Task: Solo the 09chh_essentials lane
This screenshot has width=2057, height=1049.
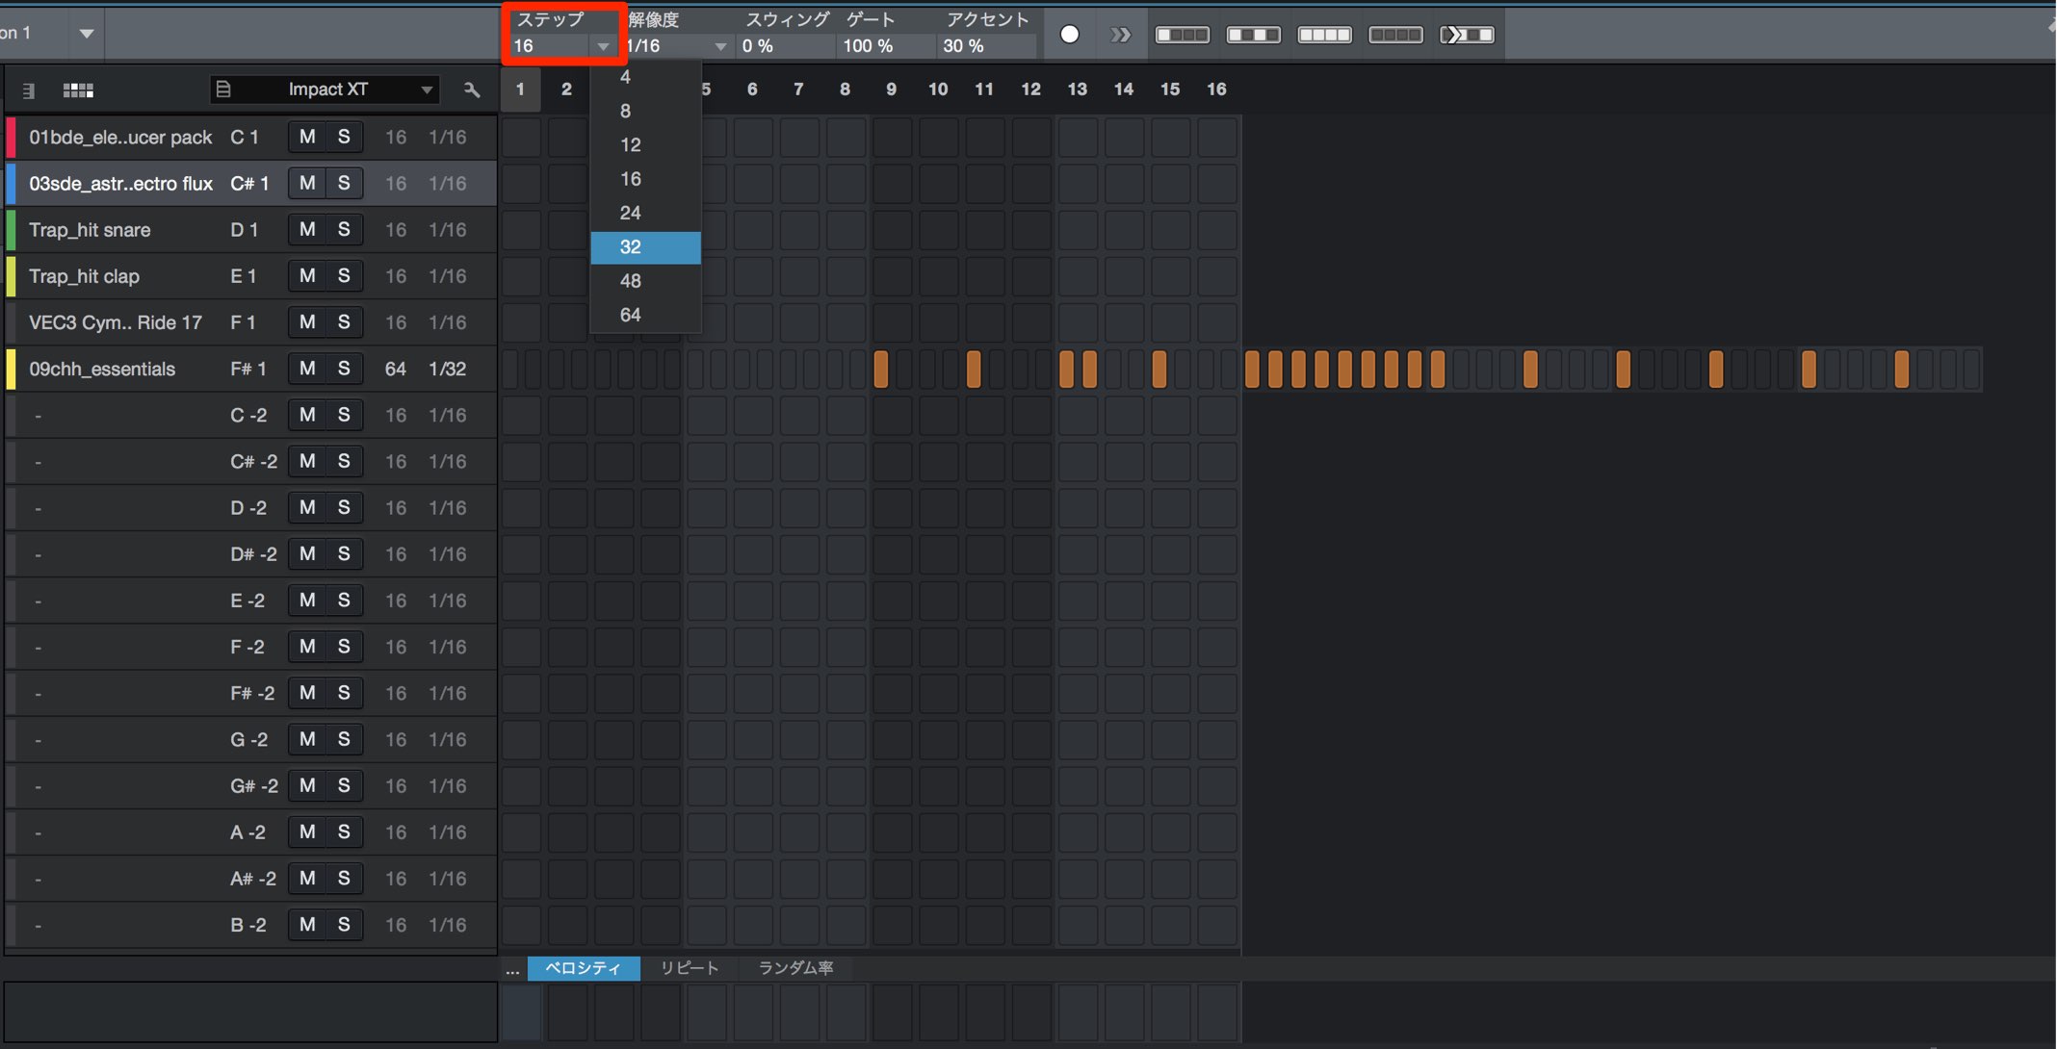Action: tap(344, 369)
